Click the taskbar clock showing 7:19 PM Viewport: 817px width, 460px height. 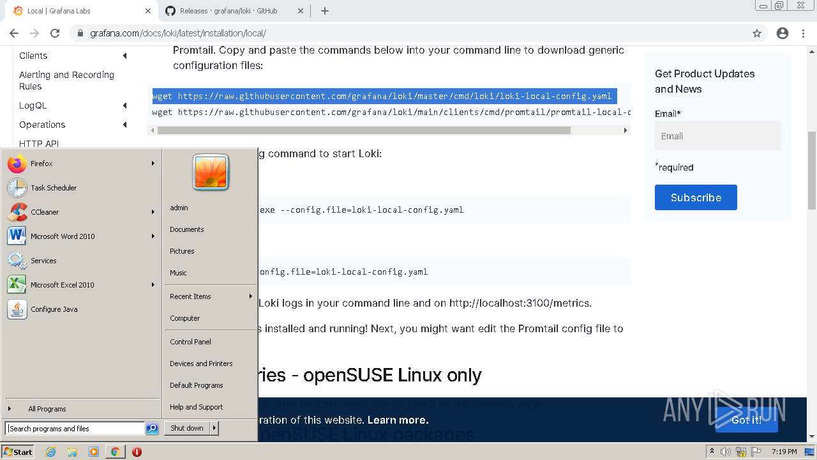click(x=784, y=452)
